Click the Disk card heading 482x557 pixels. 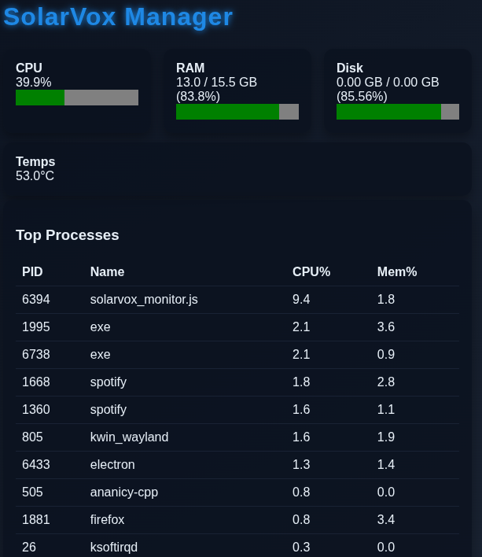click(x=350, y=68)
